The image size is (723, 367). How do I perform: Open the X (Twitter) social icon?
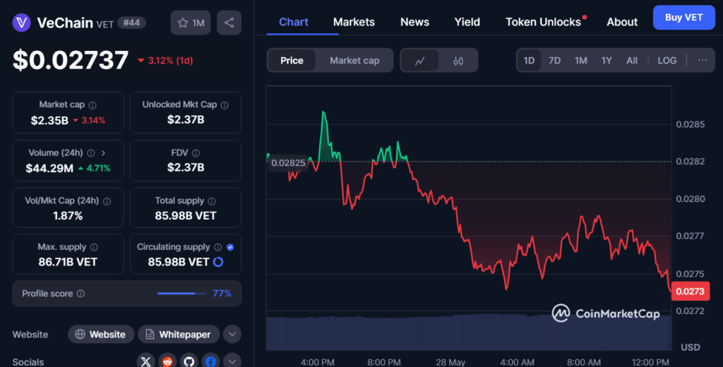(145, 361)
